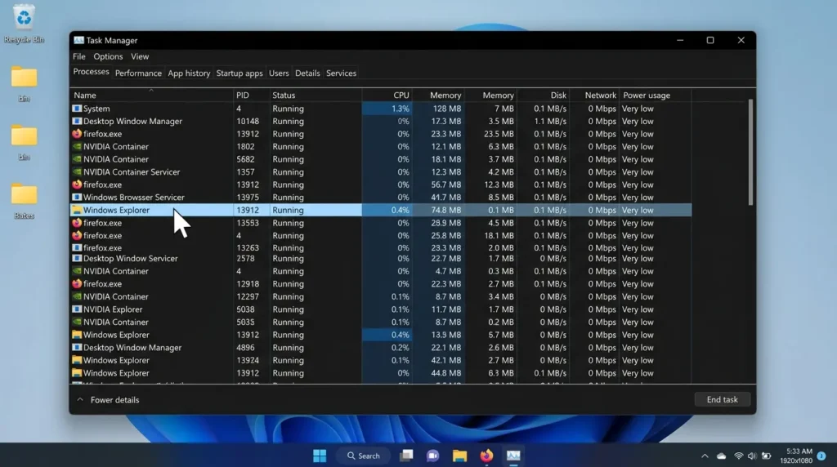Switch to the Startup apps tab
The height and width of the screenshot is (467, 837).
click(239, 73)
